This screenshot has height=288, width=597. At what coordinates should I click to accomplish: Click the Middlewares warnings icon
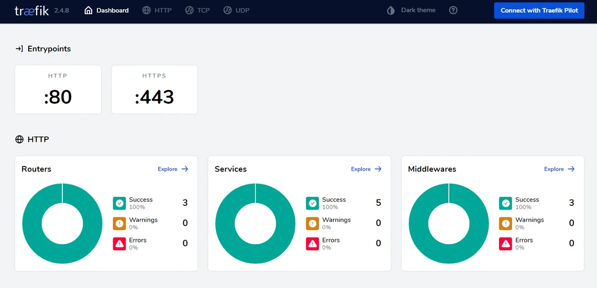tap(505, 224)
